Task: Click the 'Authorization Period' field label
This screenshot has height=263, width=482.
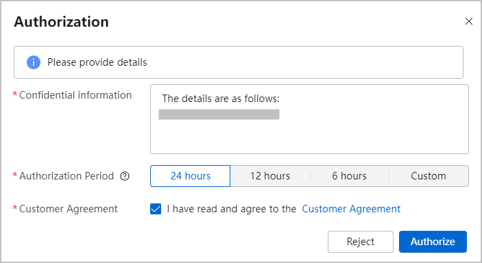Action: pos(67,176)
